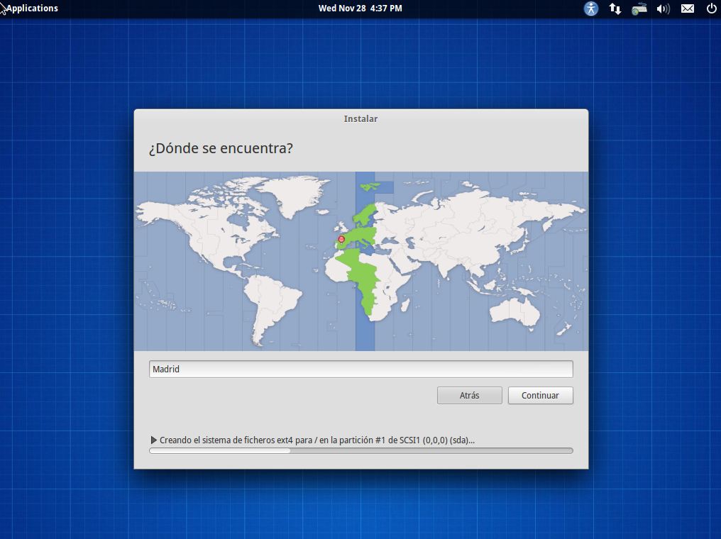Open the Applications menu
The image size is (721, 539).
coord(32,9)
